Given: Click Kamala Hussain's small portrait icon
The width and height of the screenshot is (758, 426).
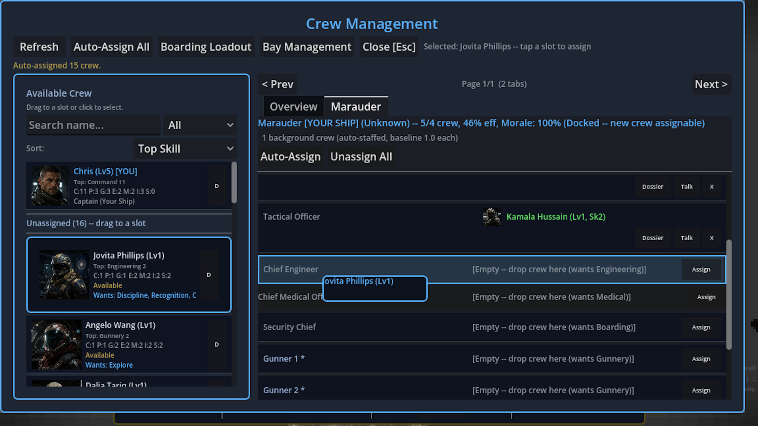Looking at the screenshot, I should pyautogui.click(x=492, y=217).
